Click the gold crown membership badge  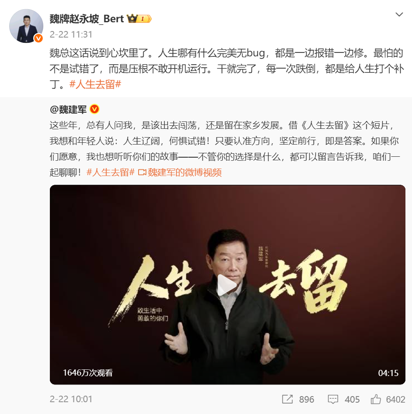pos(139,19)
